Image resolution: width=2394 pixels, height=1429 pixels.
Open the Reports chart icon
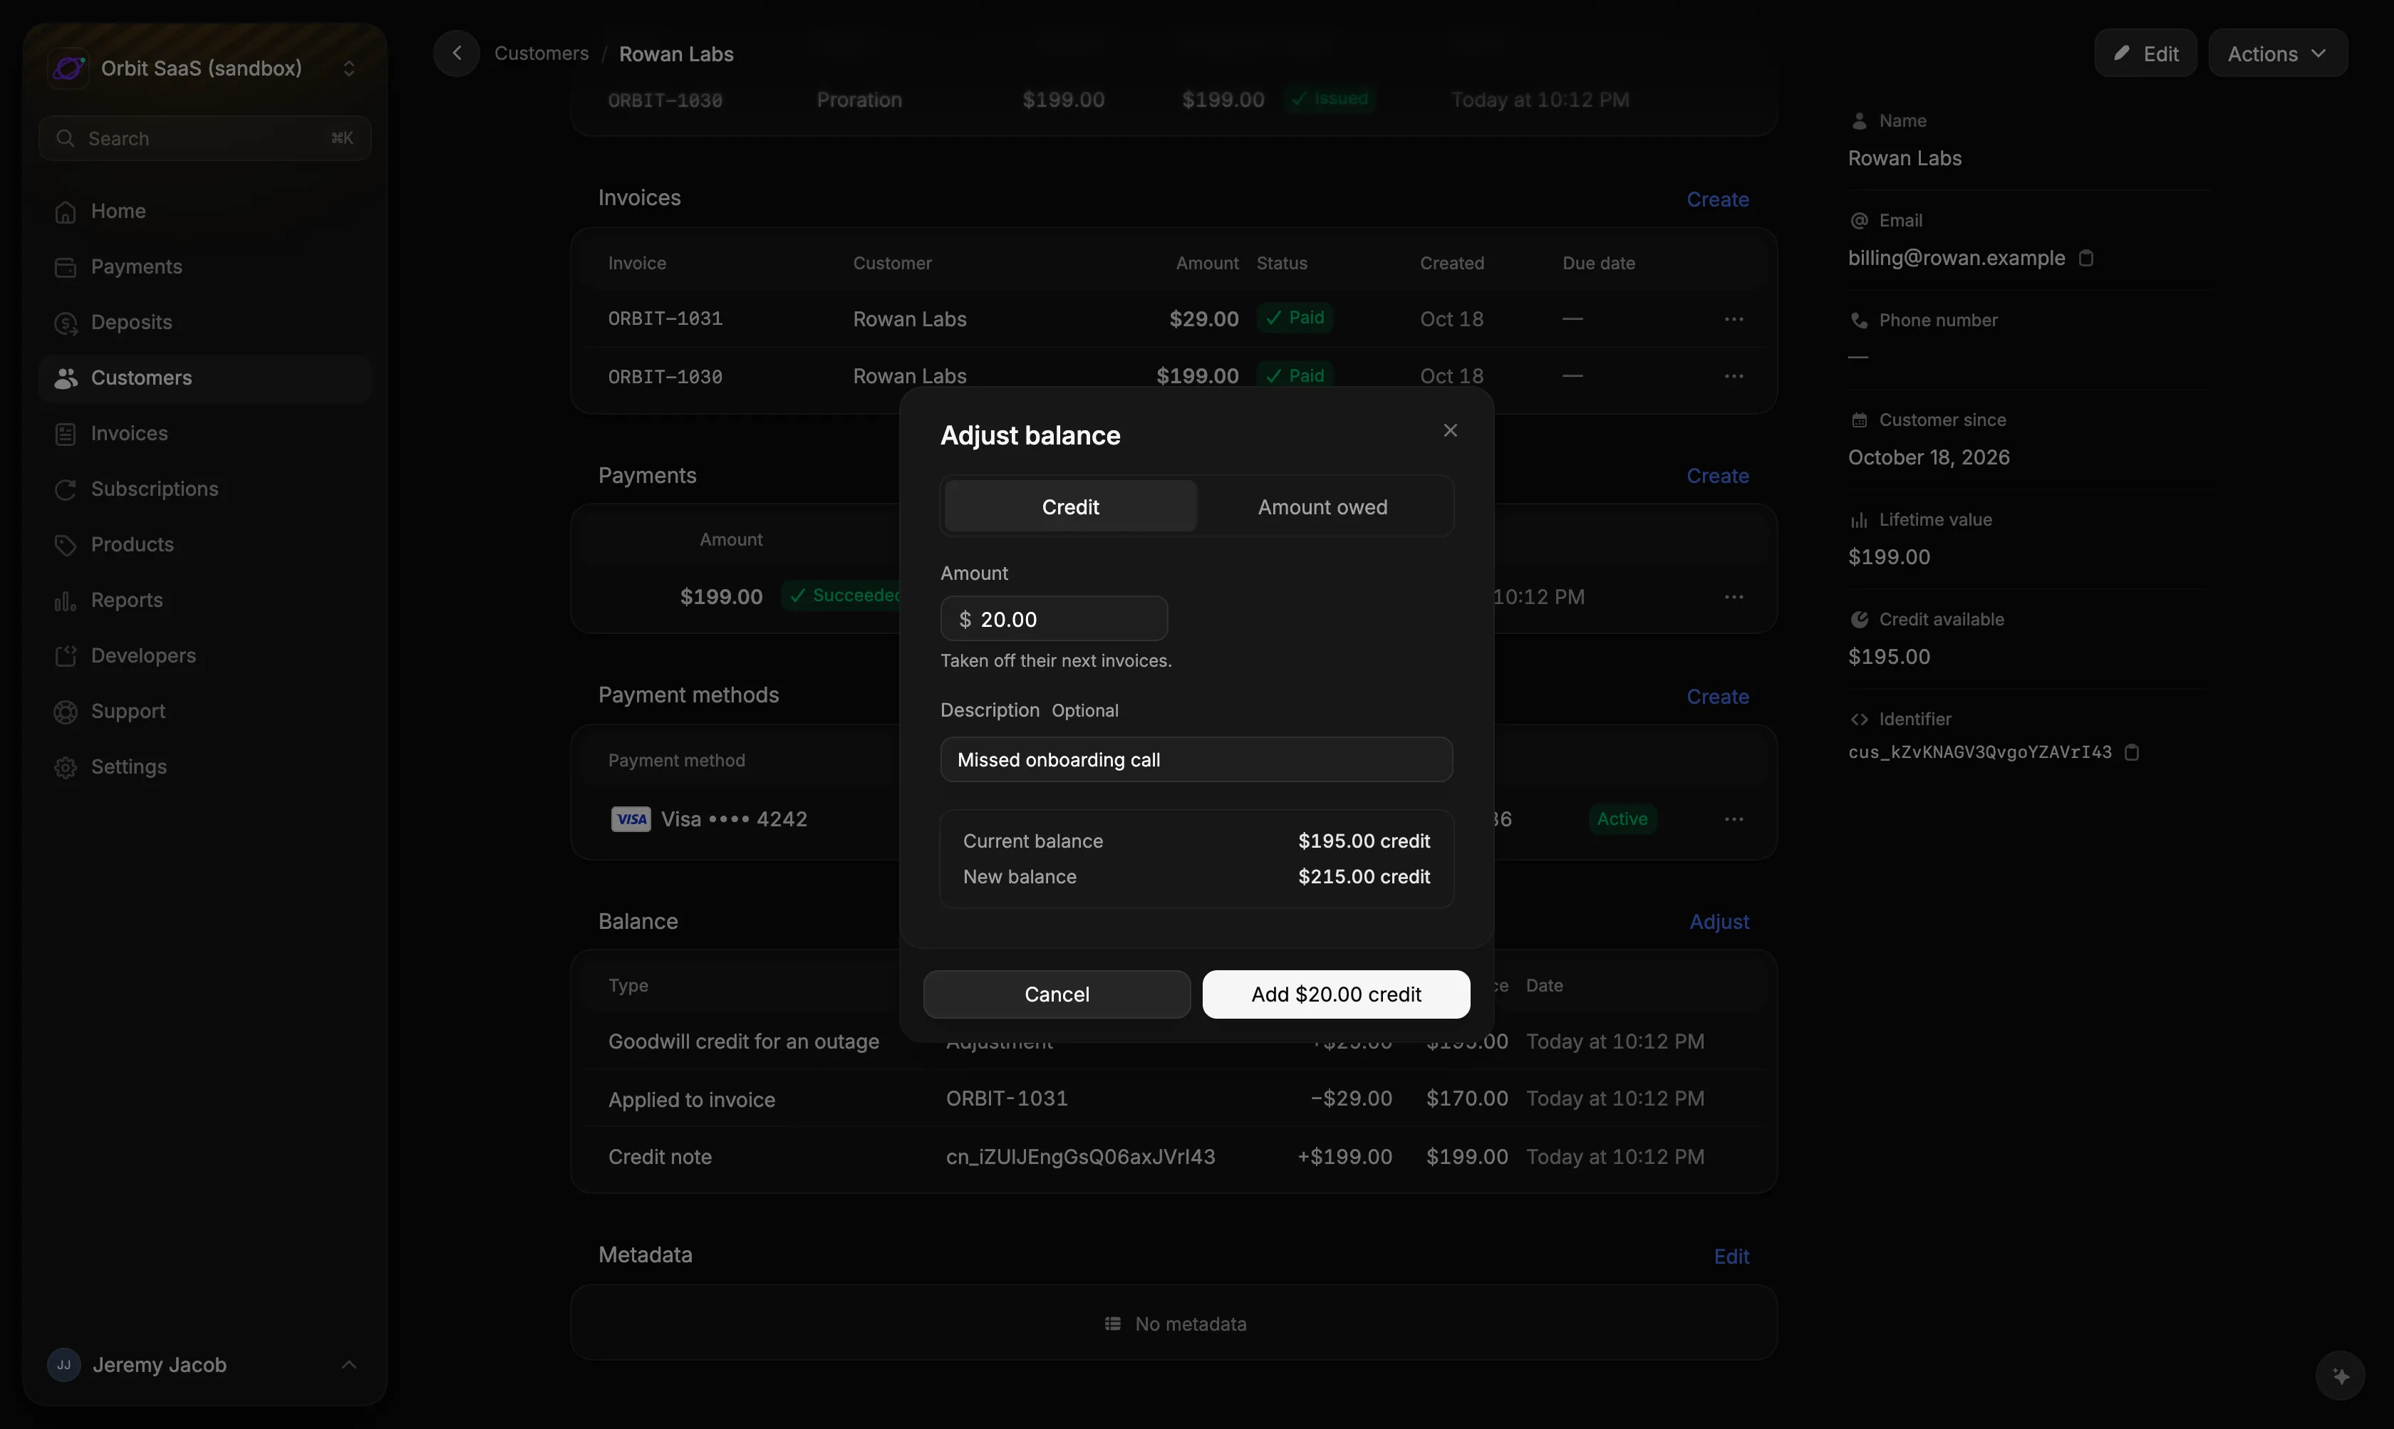[66, 601]
